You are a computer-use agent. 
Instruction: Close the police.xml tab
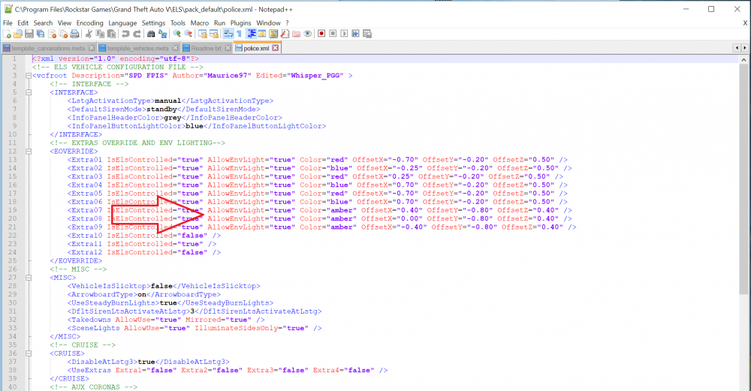276,48
